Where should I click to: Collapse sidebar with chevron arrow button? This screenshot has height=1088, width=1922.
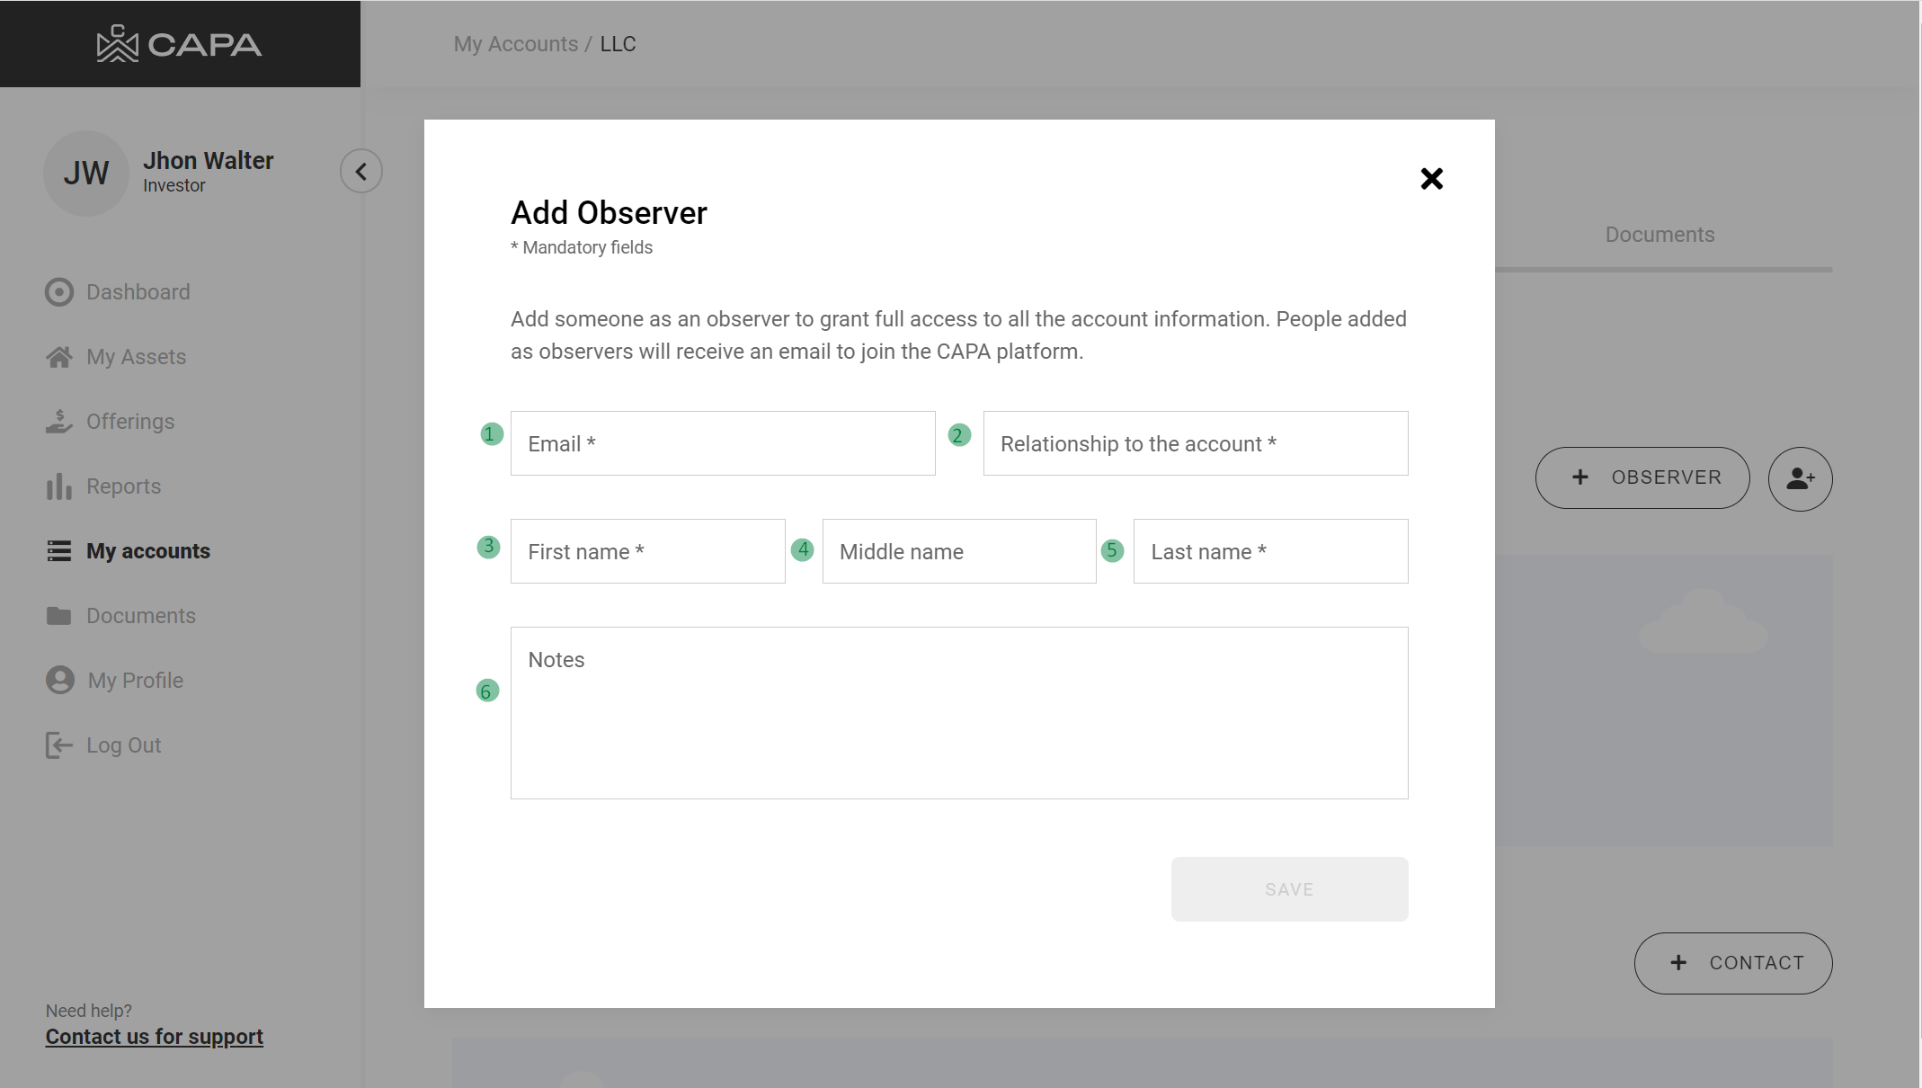pyautogui.click(x=360, y=171)
